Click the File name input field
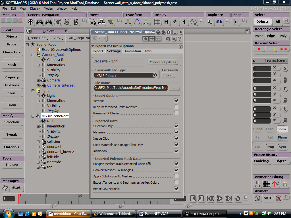The width and height of the screenshot is (291, 218). pyautogui.click(x=131, y=88)
